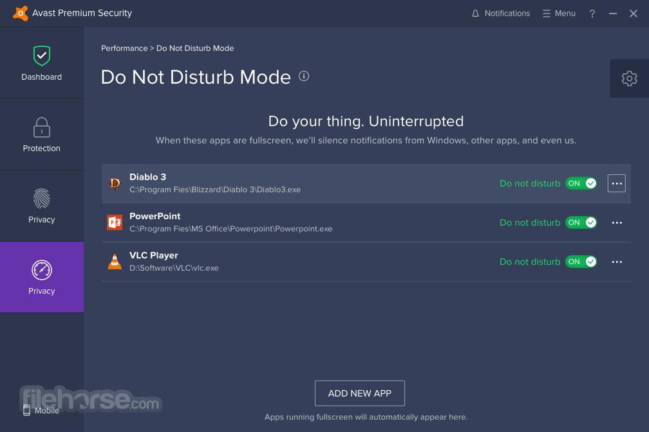This screenshot has height=432, width=649.
Task: Open more options for Diablo 3
Action: coord(617,184)
